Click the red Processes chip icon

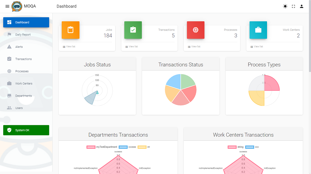195,30
